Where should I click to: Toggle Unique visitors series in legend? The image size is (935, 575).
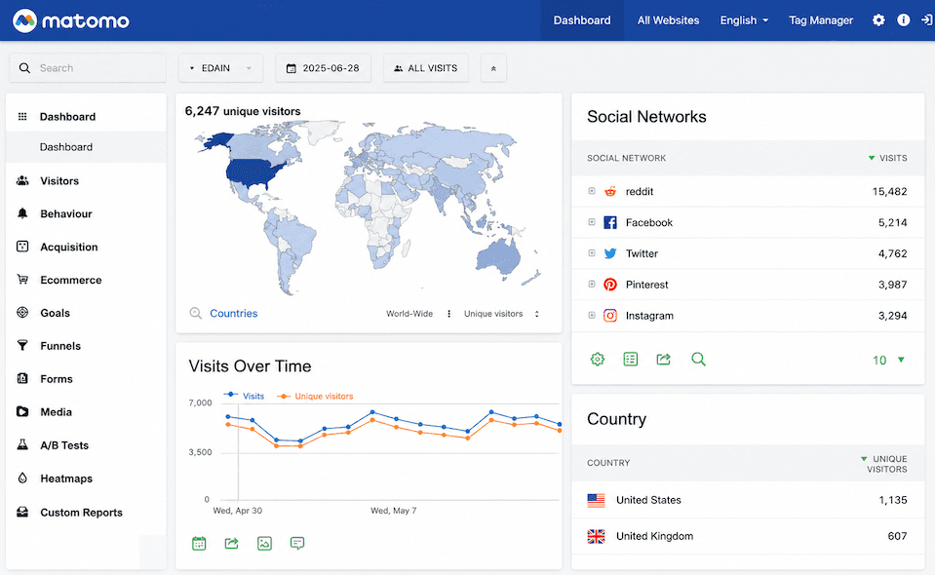click(315, 396)
